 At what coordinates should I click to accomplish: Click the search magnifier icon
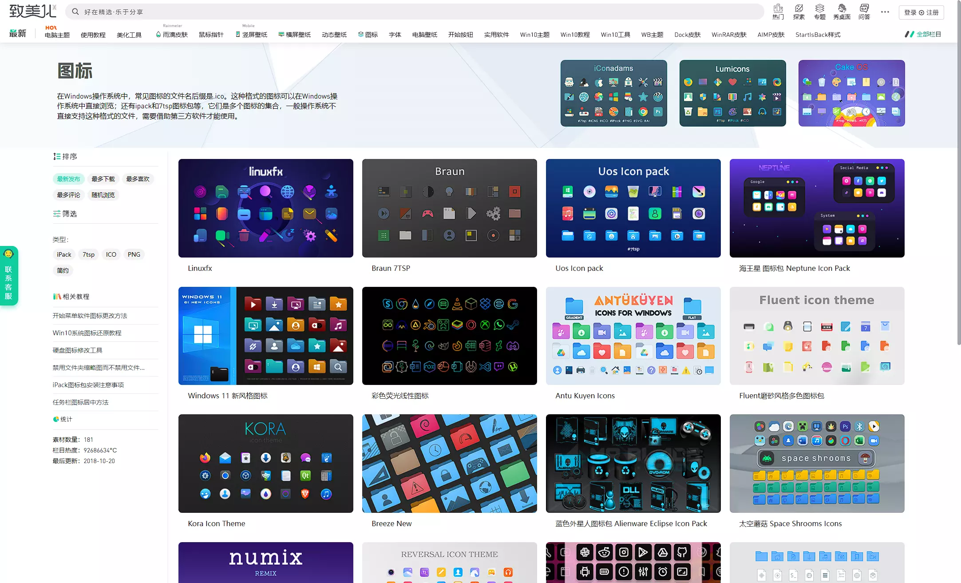pos(75,12)
